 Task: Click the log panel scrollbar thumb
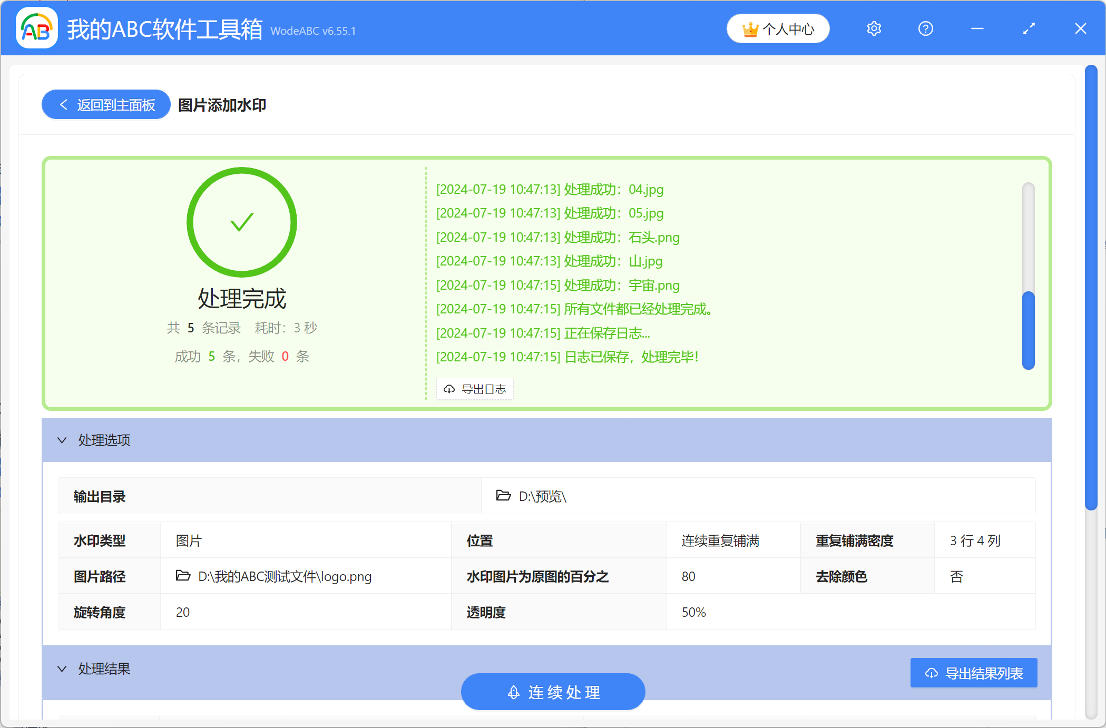coord(1028,330)
